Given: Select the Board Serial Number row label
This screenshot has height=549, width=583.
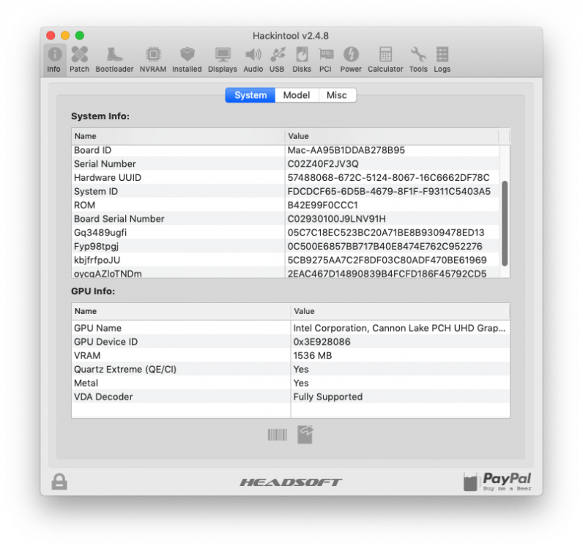Looking at the screenshot, I should (119, 219).
